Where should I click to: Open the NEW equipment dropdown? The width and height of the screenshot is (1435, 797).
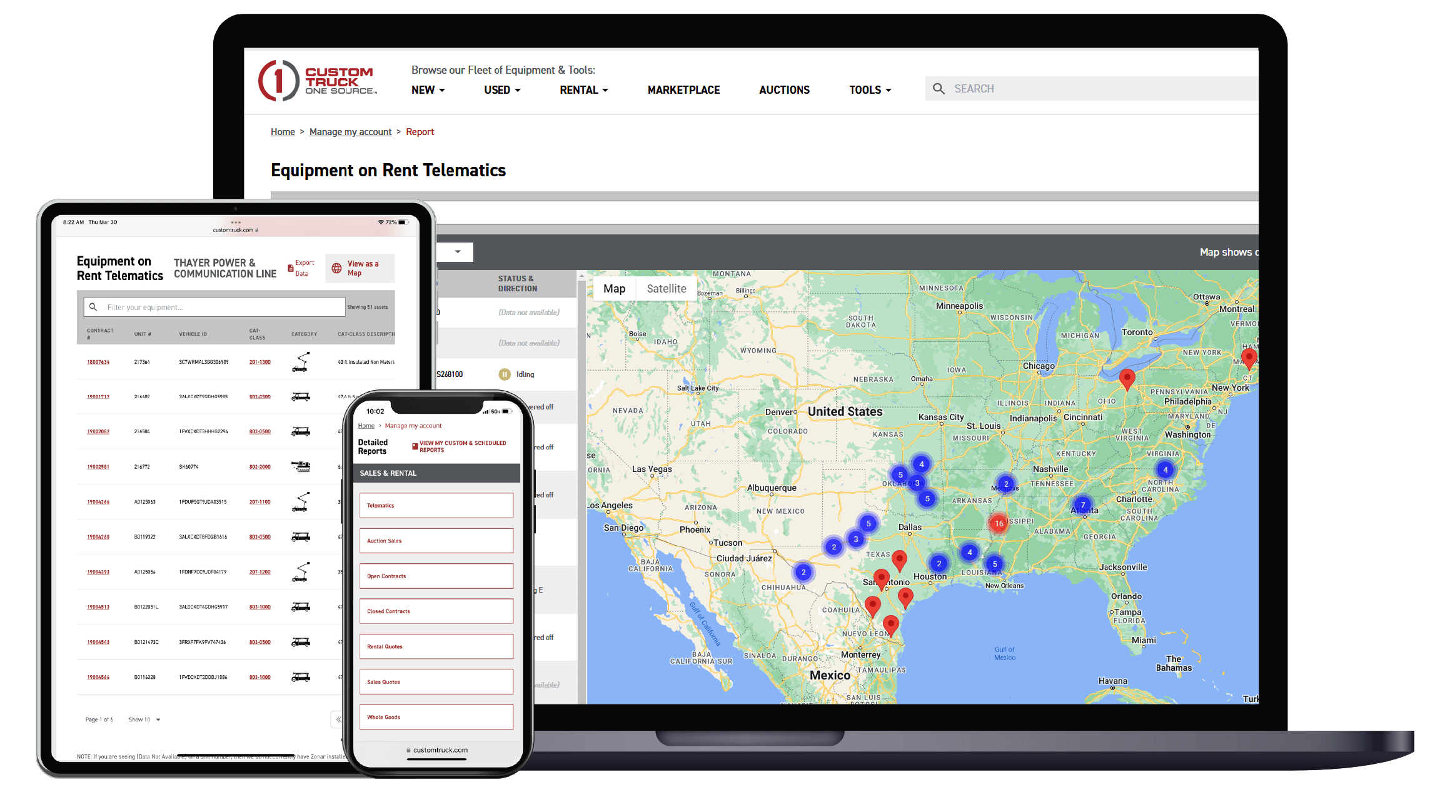(x=428, y=90)
